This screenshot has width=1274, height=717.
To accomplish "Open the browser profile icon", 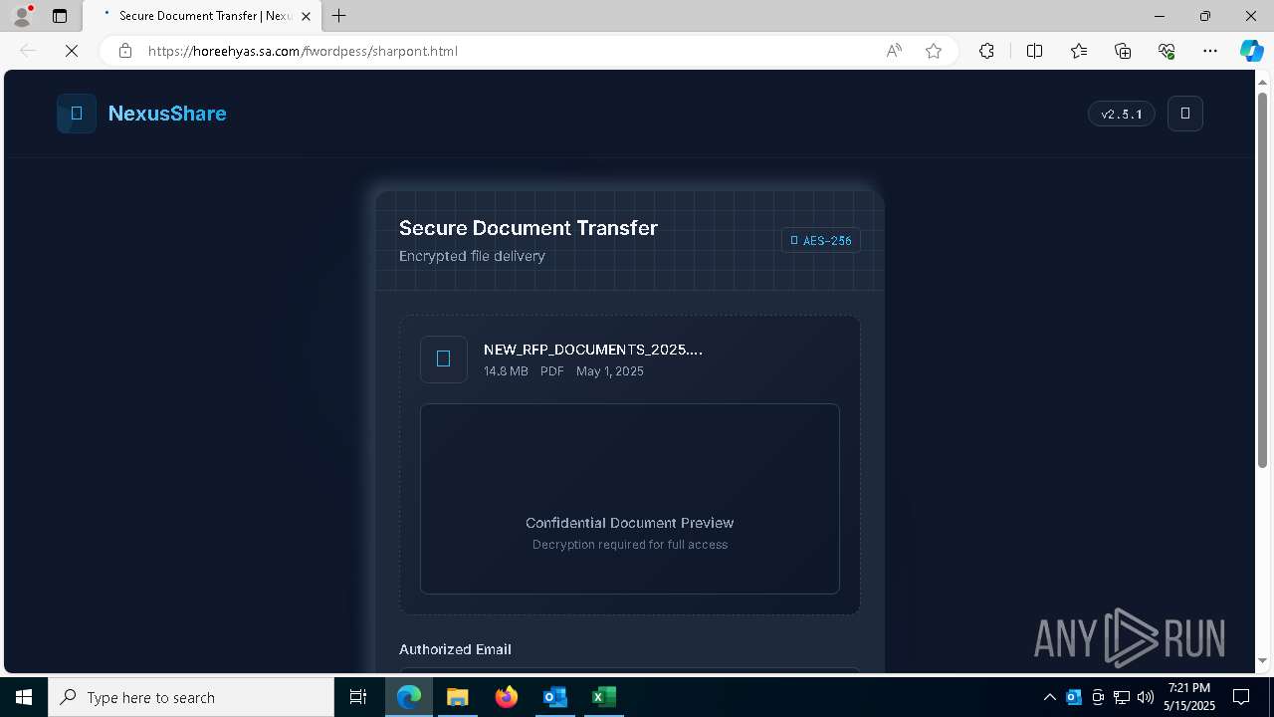I will pos(22,16).
